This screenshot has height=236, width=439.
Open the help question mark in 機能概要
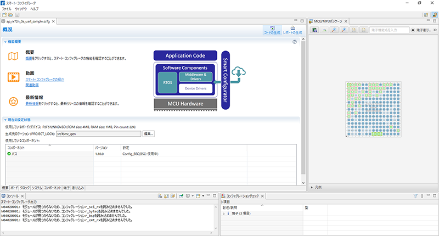click(x=295, y=42)
